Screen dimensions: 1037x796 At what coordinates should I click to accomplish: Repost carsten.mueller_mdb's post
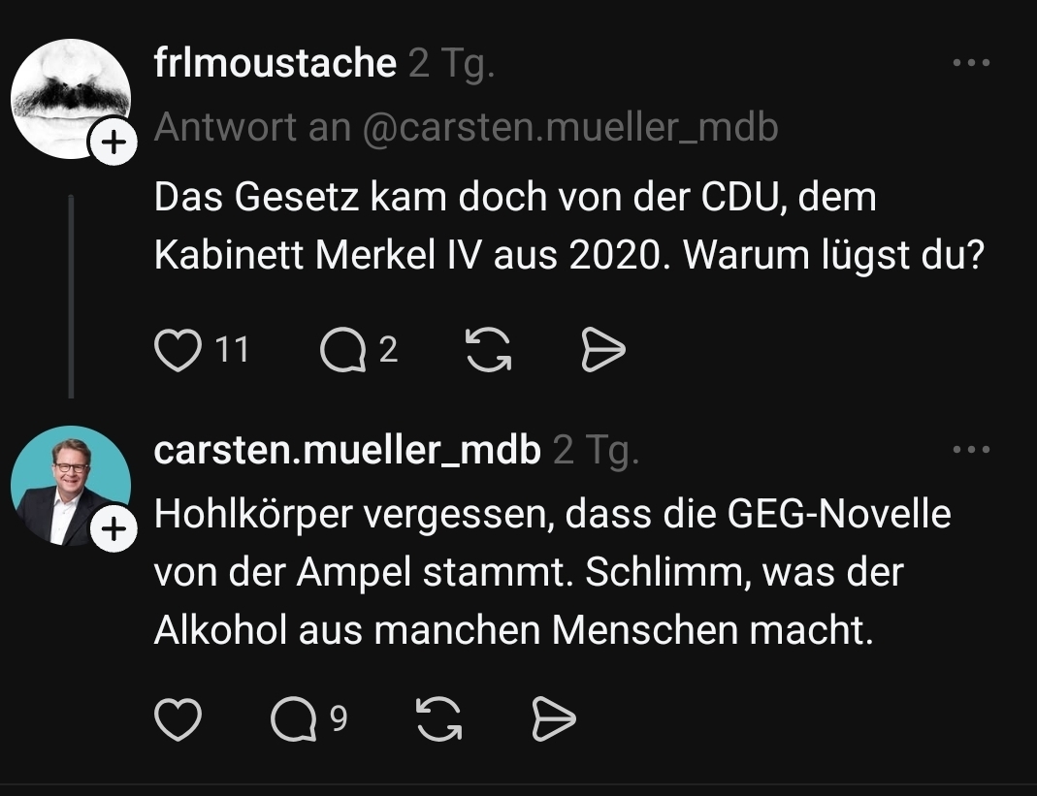click(438, 719)
